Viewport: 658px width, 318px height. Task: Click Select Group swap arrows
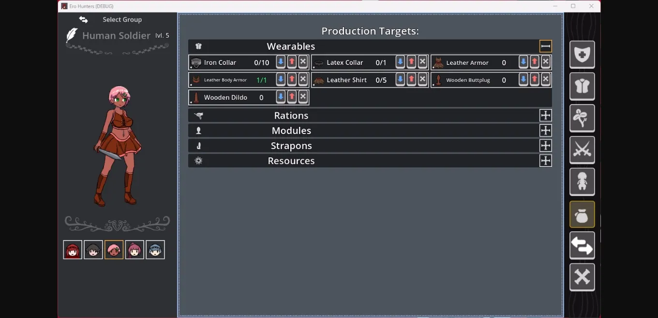click(x=84, y=20)
